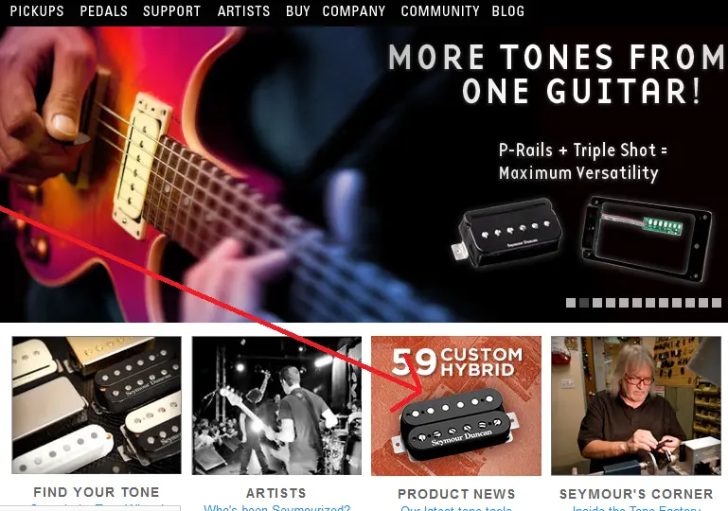
Task: Open Seymour's workshop photo thumbnail
Action: pyautogui.click(x=636, y=406)
